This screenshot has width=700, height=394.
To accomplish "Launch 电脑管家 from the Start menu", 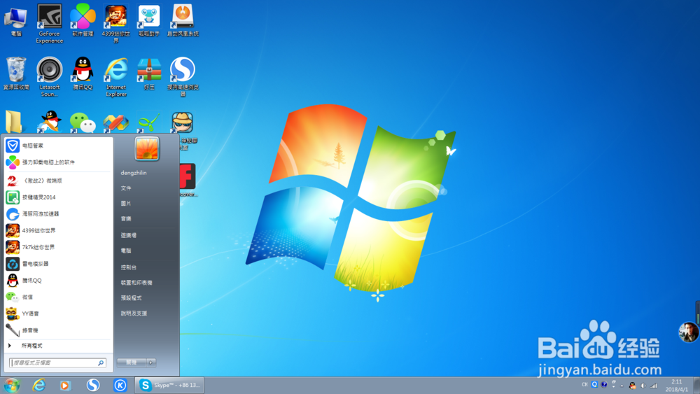I will pyautogui.click(x=57, y=146).
